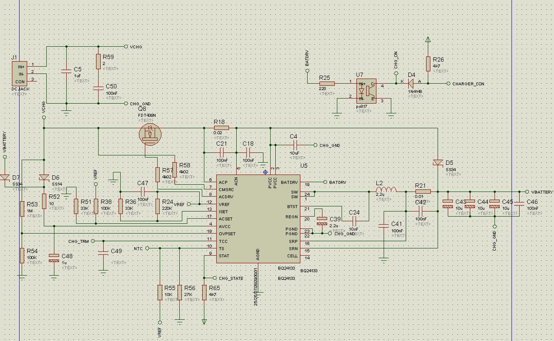Viewport: 554px width, 341px height.
Task: Click the NTC terminal label
Action: 138,248
